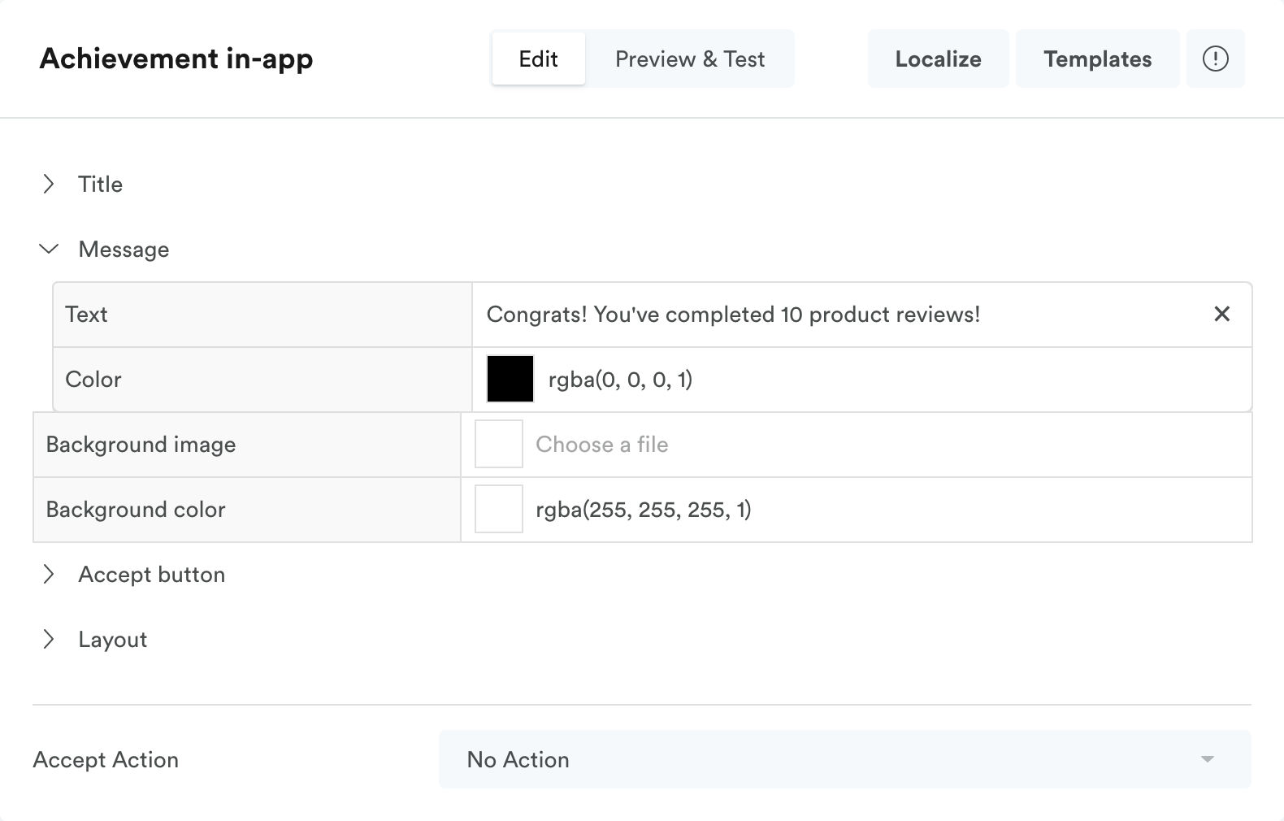The height and width of the screenshot is (821, 1284).
Task: Click the info alert icon button
Action: tap(1215, 59)
